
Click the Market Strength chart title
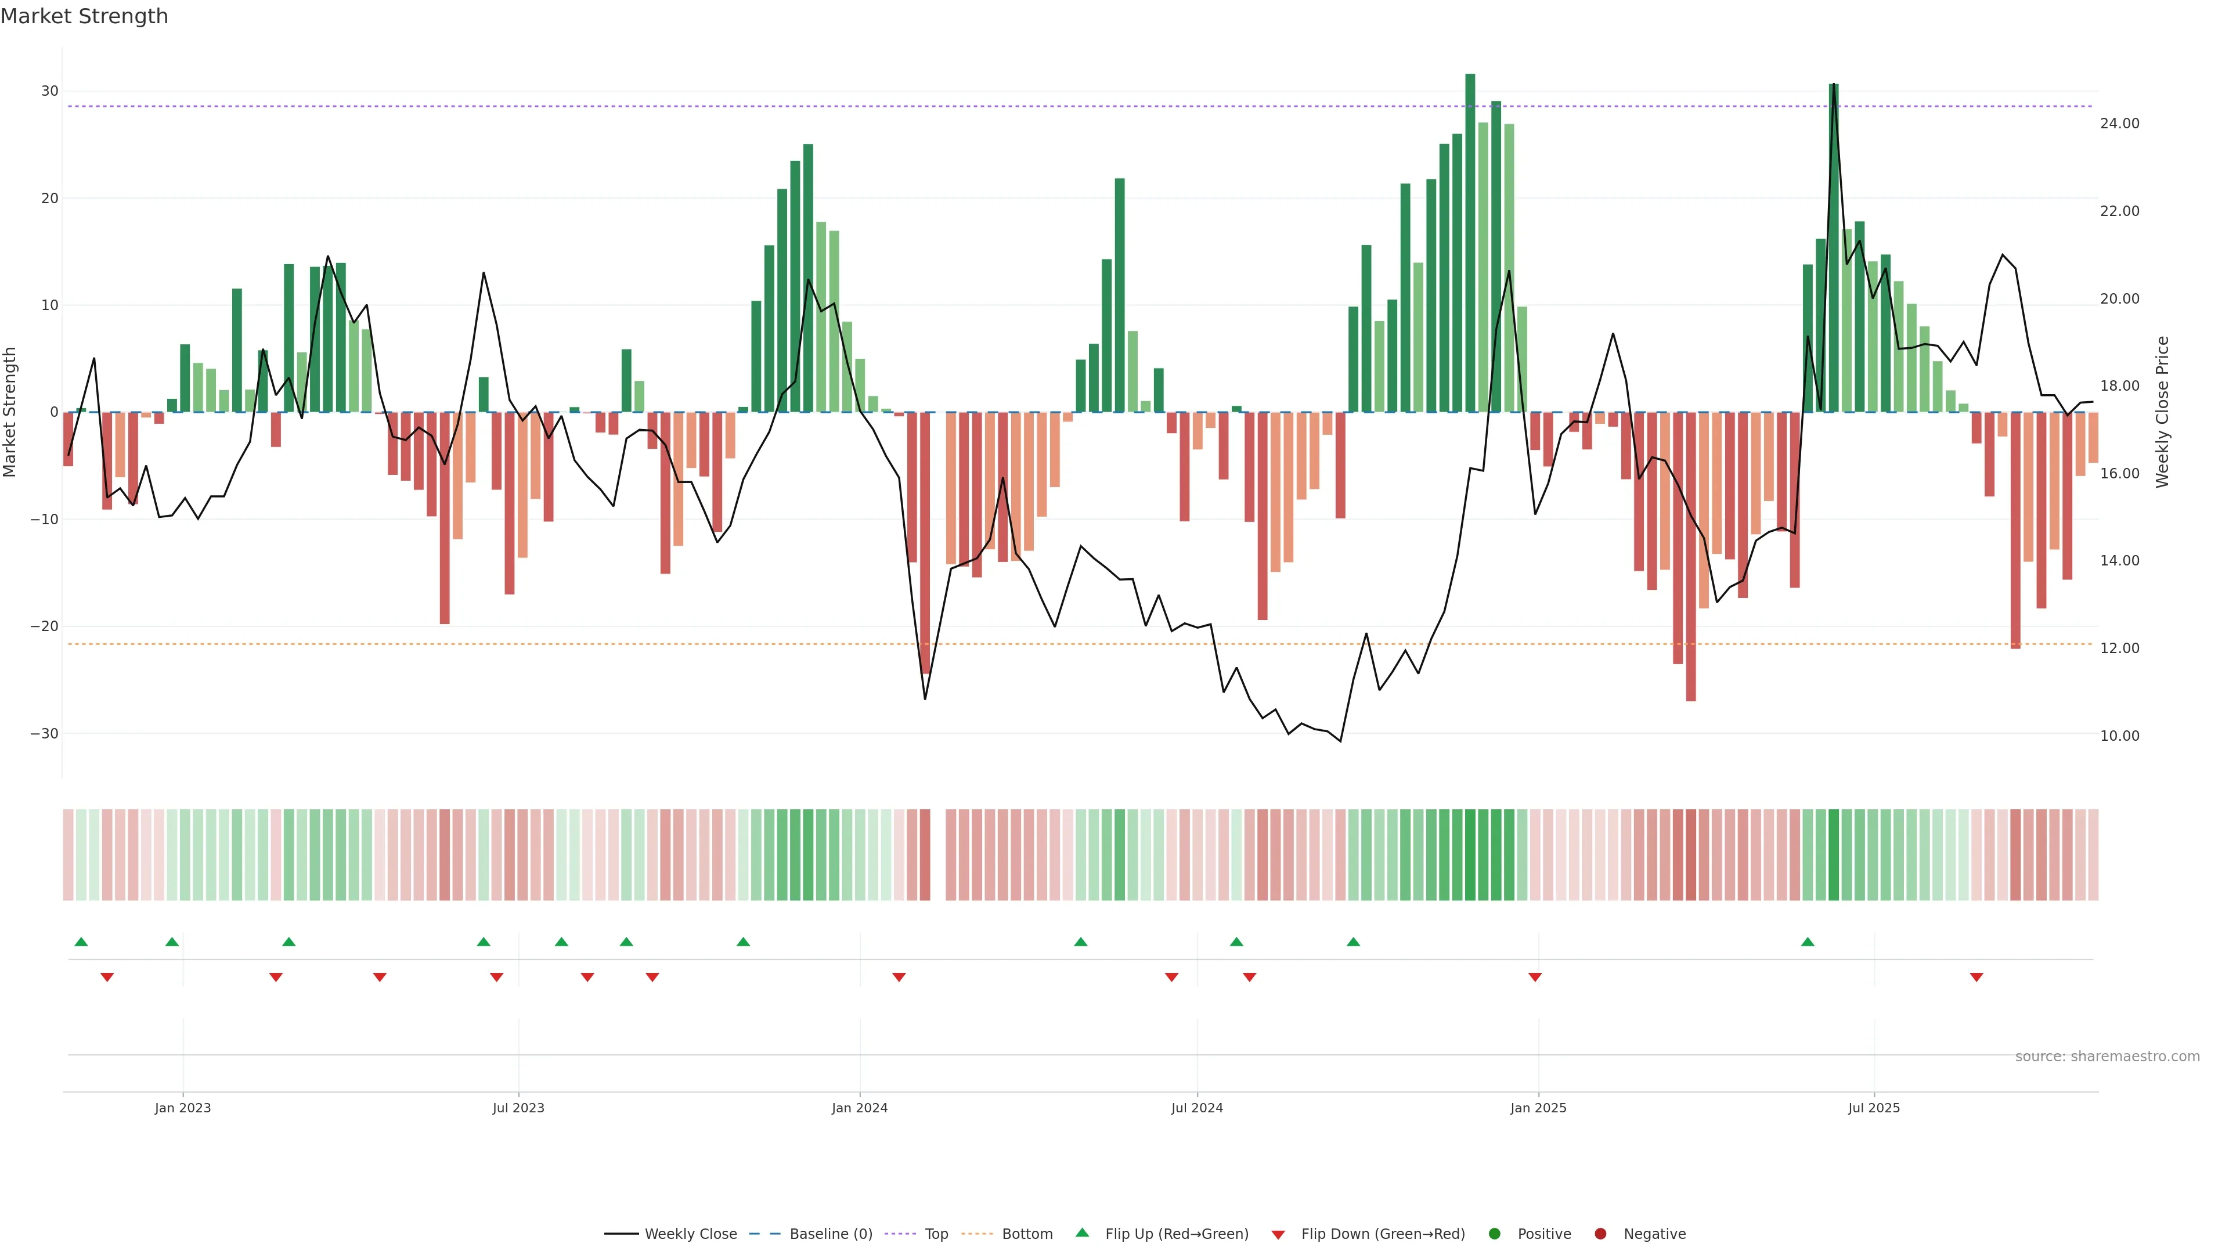84,16
